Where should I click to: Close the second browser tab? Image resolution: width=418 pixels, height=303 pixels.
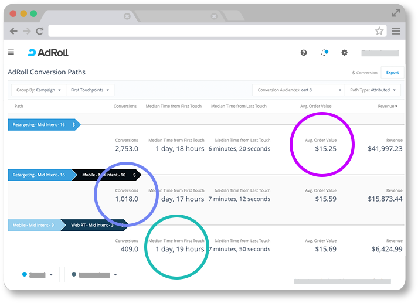214,16
